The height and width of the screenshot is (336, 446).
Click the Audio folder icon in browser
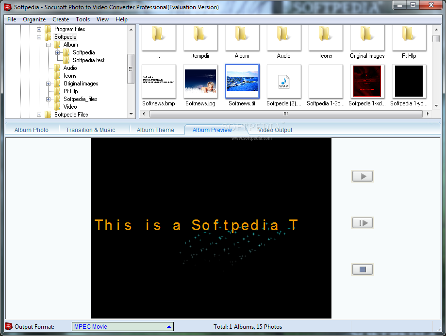tap(284, 38)
